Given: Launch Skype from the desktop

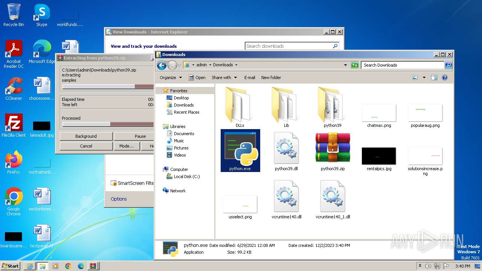Looking at the screenshot, I should click(x=42, y=15).
